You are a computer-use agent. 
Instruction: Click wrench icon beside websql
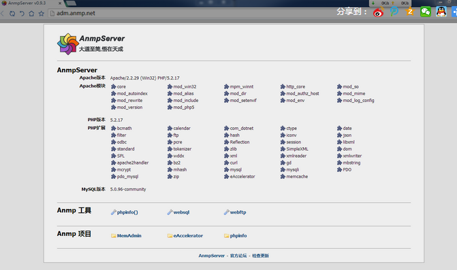click(170, 212)
